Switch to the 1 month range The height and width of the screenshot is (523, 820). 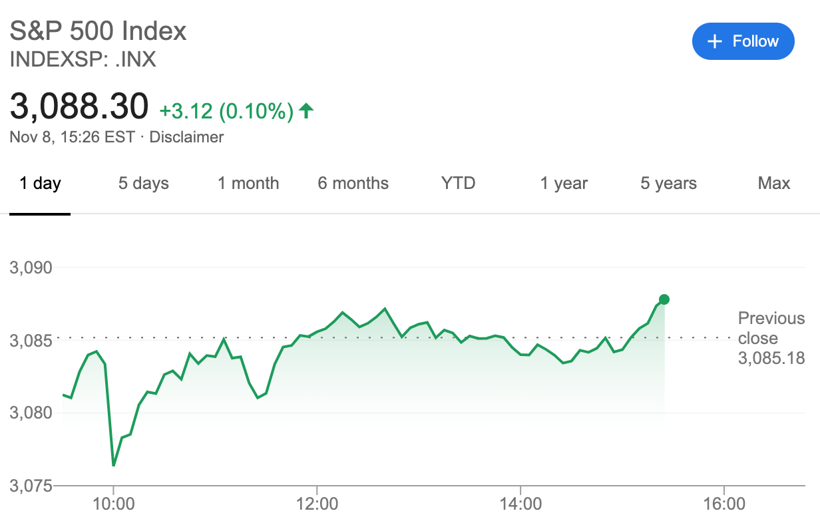point(248,184)
